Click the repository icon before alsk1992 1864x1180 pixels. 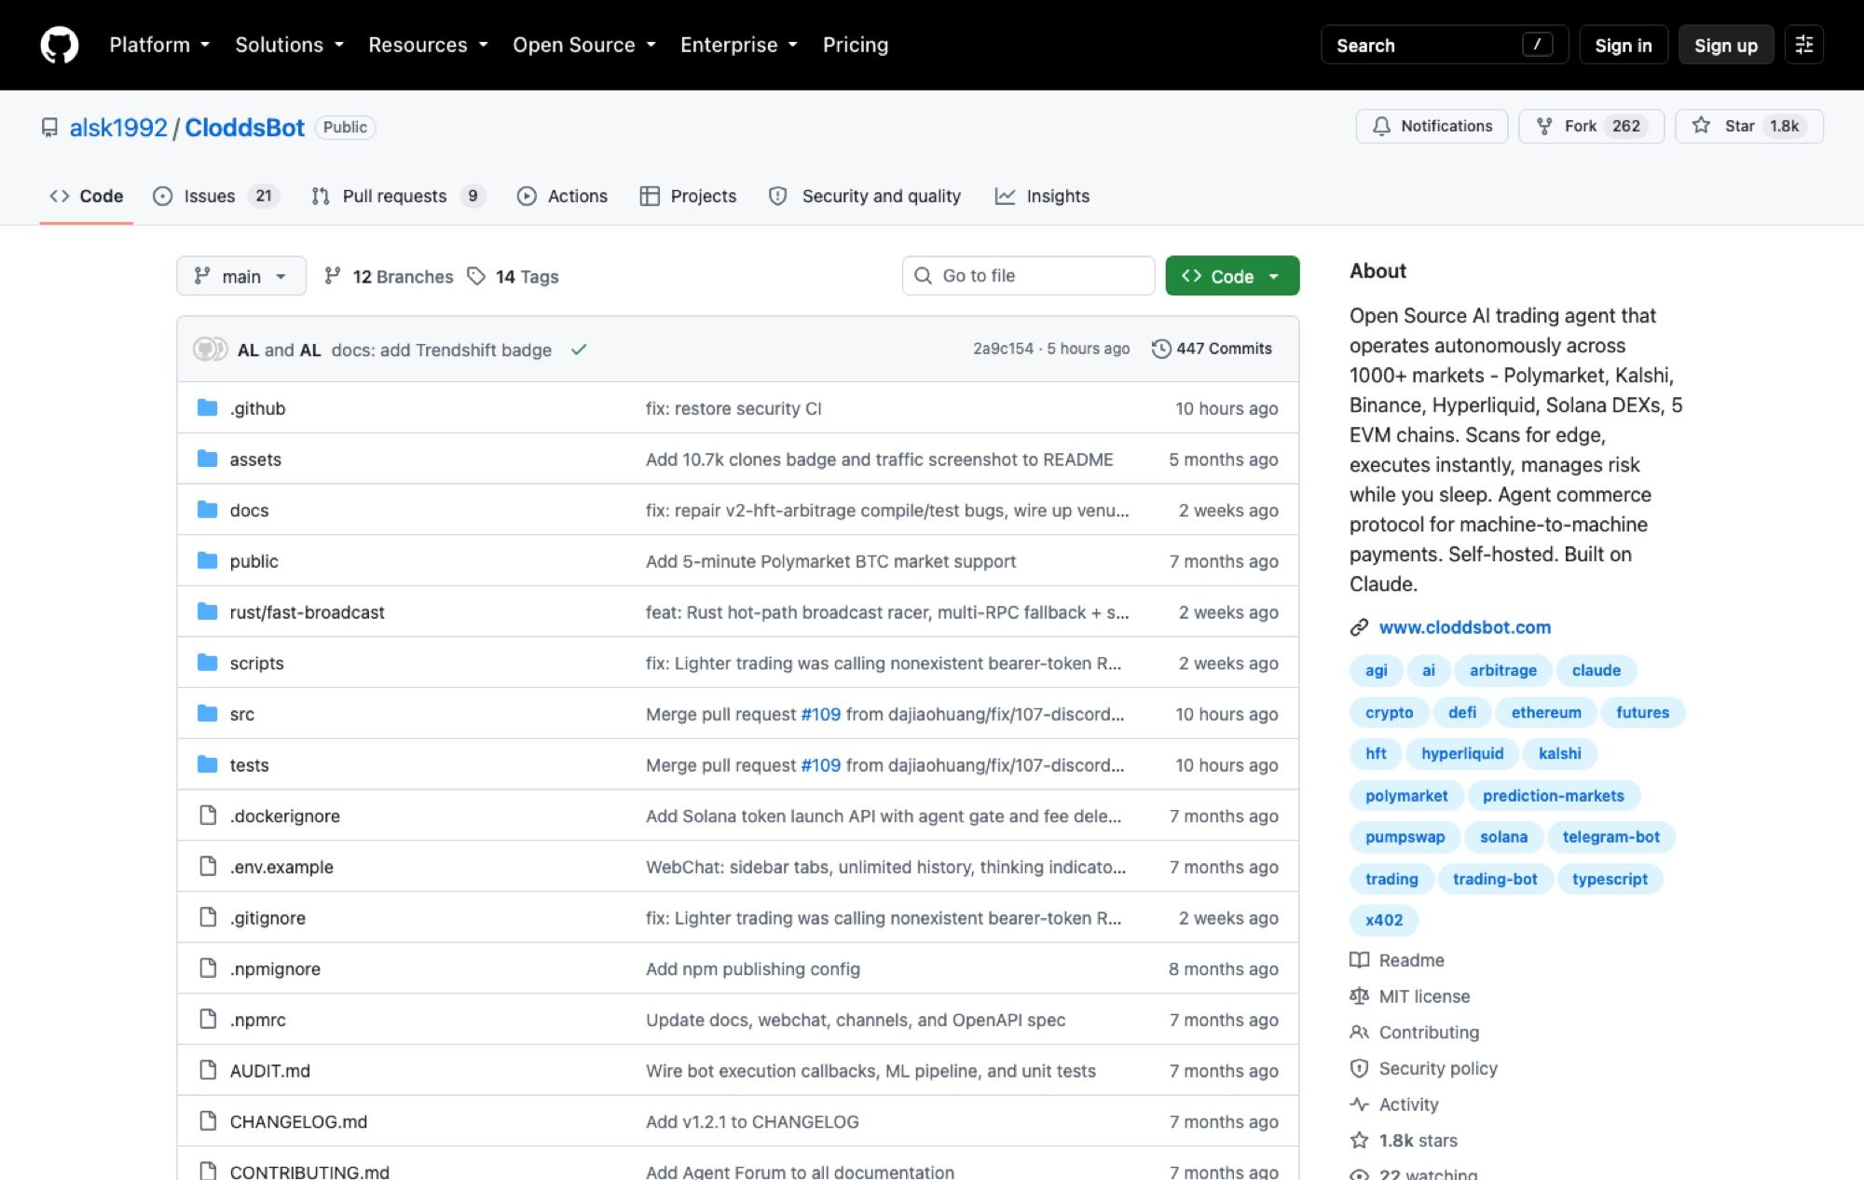(x=49, y=128)
